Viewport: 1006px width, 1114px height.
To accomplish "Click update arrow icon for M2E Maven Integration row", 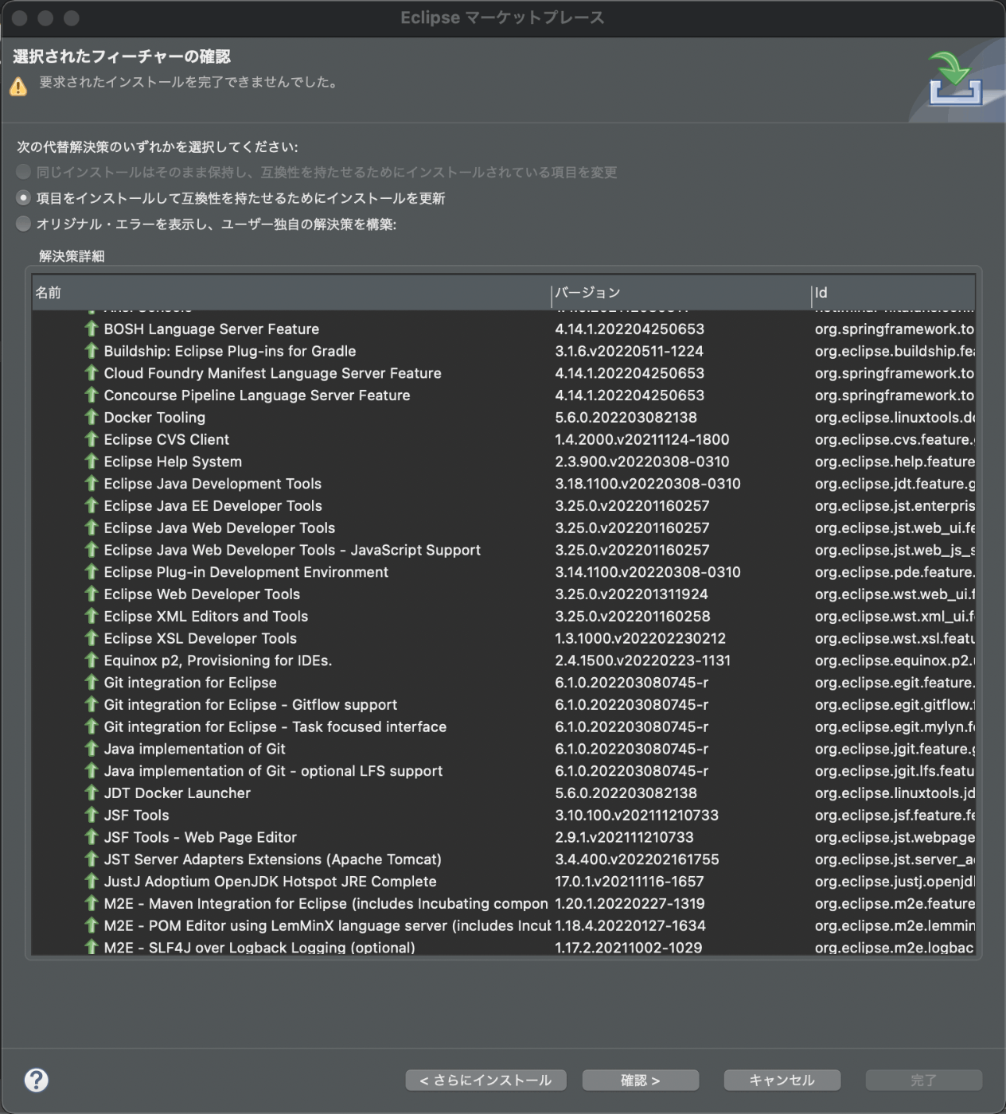I will (x=92, y=904).
